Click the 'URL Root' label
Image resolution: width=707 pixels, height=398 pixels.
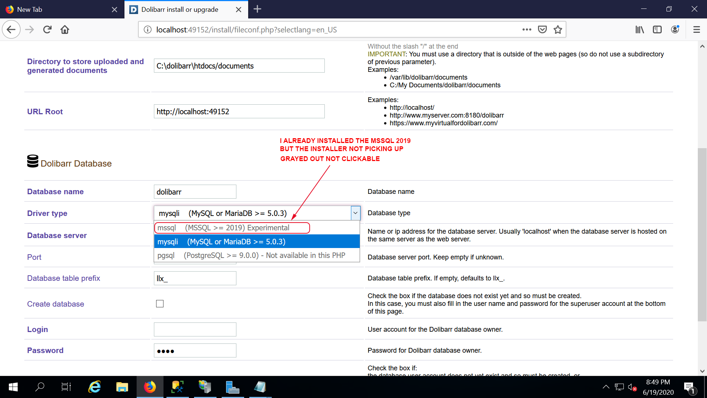[x=45, y=112]
